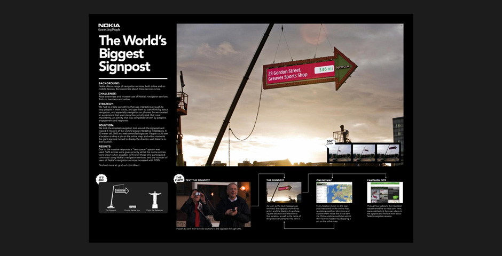Click caption "Passers-by sent their favorite locations"

pos(209,229)
